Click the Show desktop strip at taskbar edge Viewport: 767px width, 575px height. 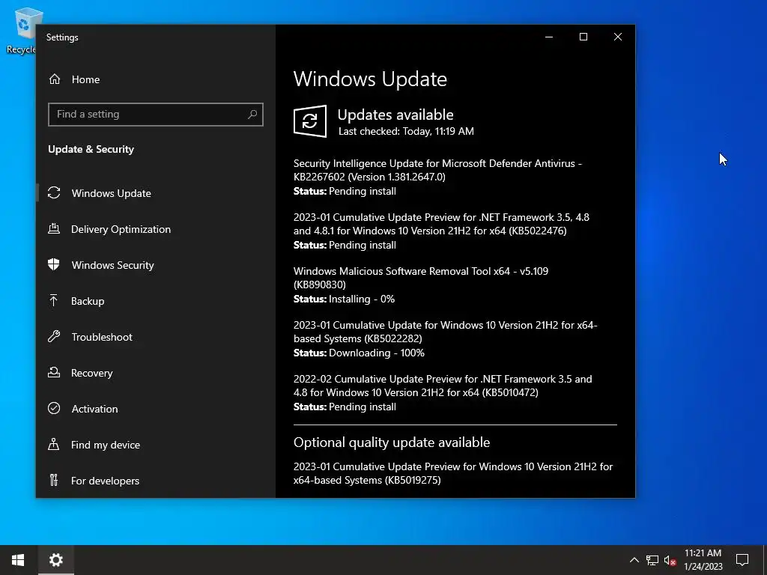(765, 560)
